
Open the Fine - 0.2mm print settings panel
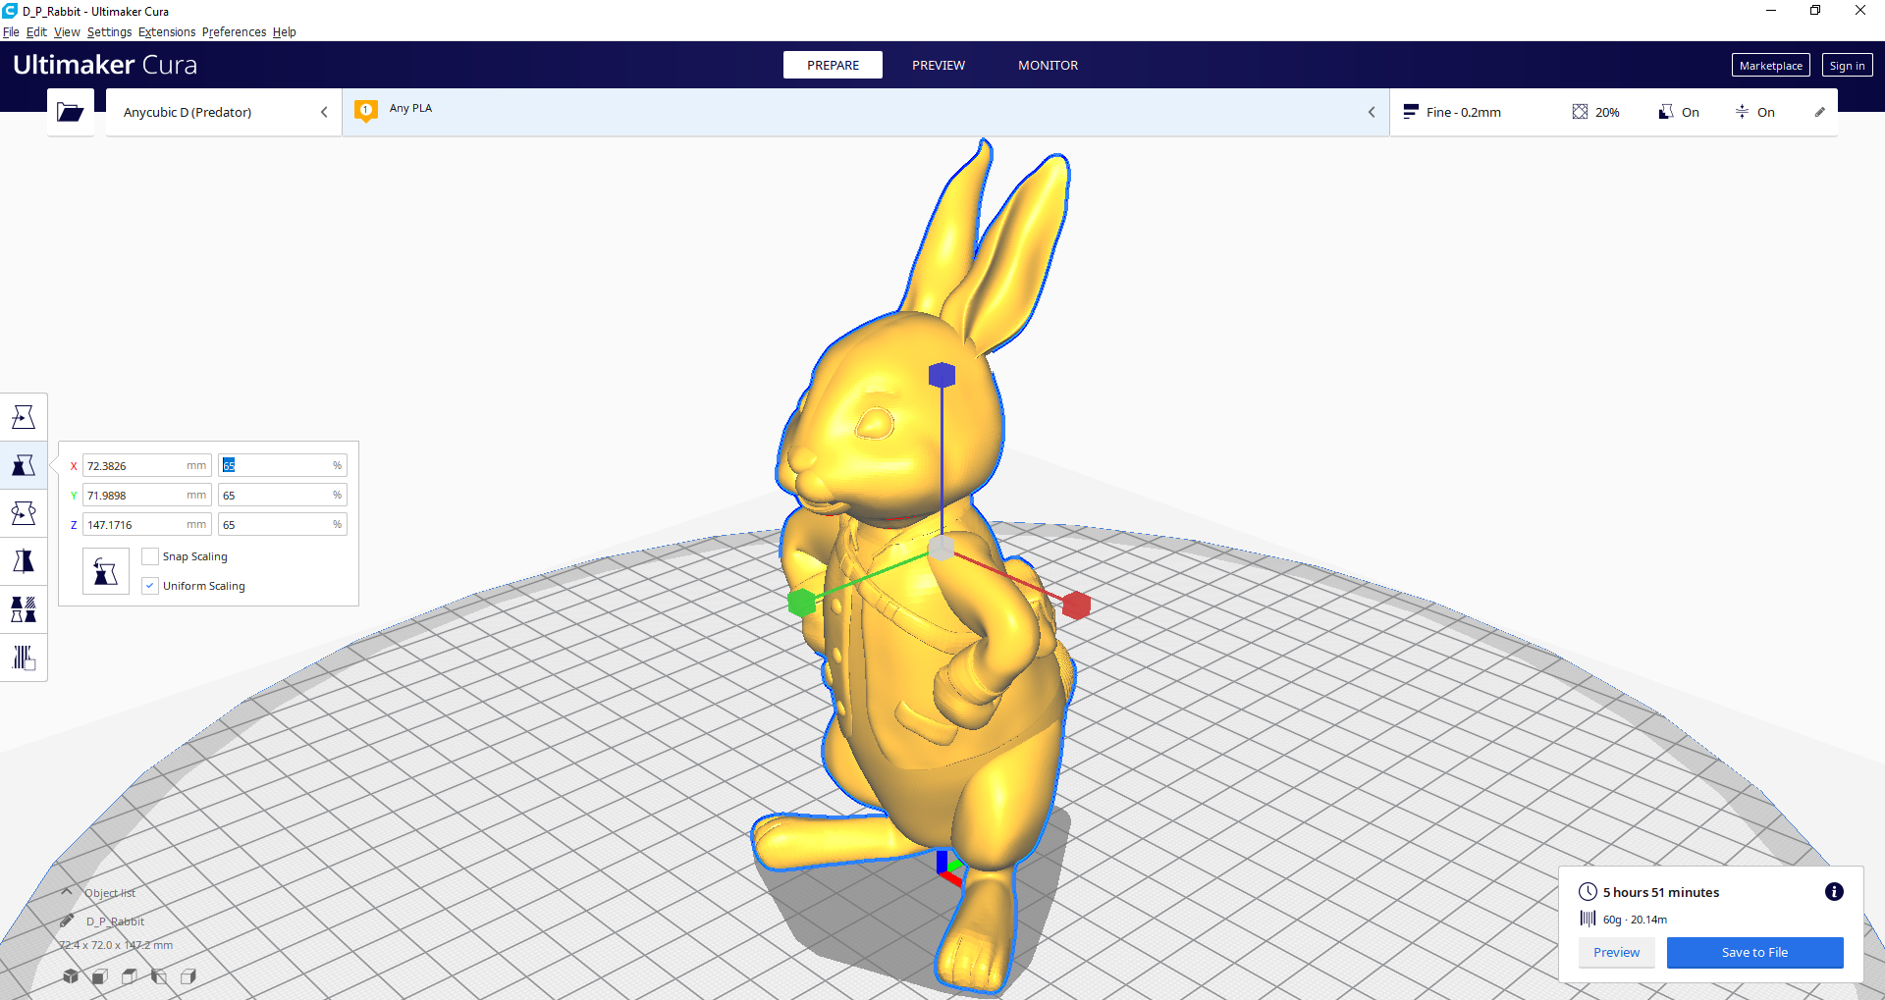[x=1613, y=112]
